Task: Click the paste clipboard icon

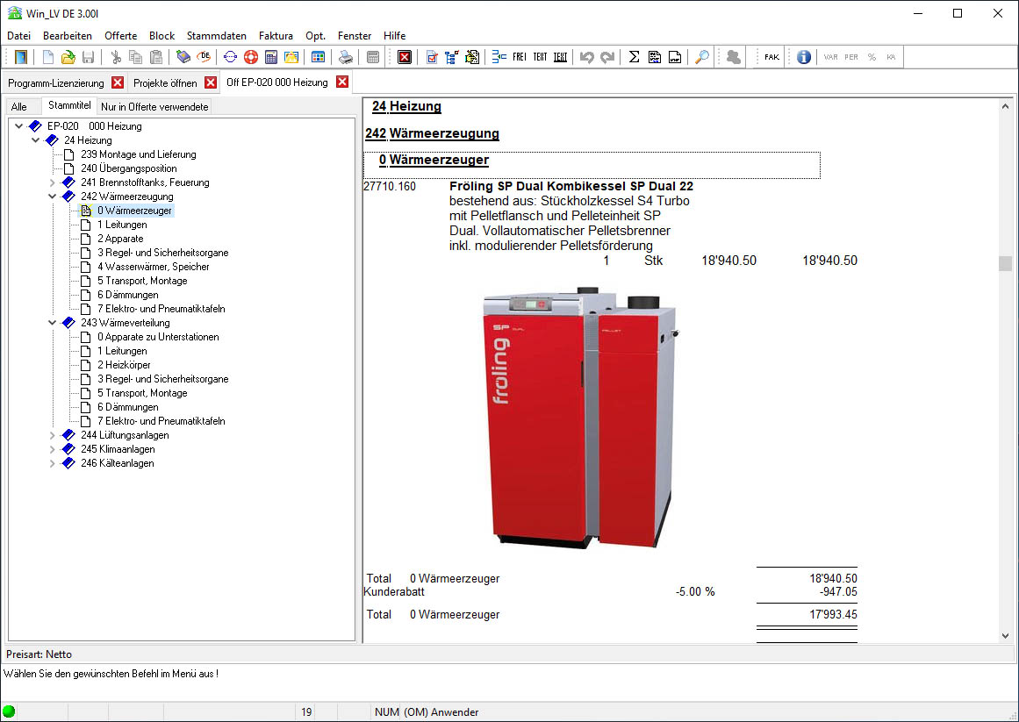Action: pyautogui.click(x=156, y=57)
